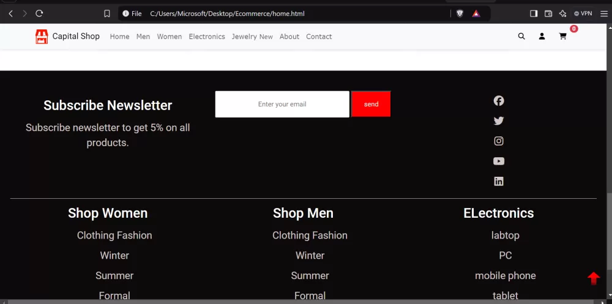
Task: Click the red send button
Action: click(371, 104)
